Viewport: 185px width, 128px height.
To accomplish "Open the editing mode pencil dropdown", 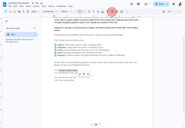I will (x=171, y=11).
